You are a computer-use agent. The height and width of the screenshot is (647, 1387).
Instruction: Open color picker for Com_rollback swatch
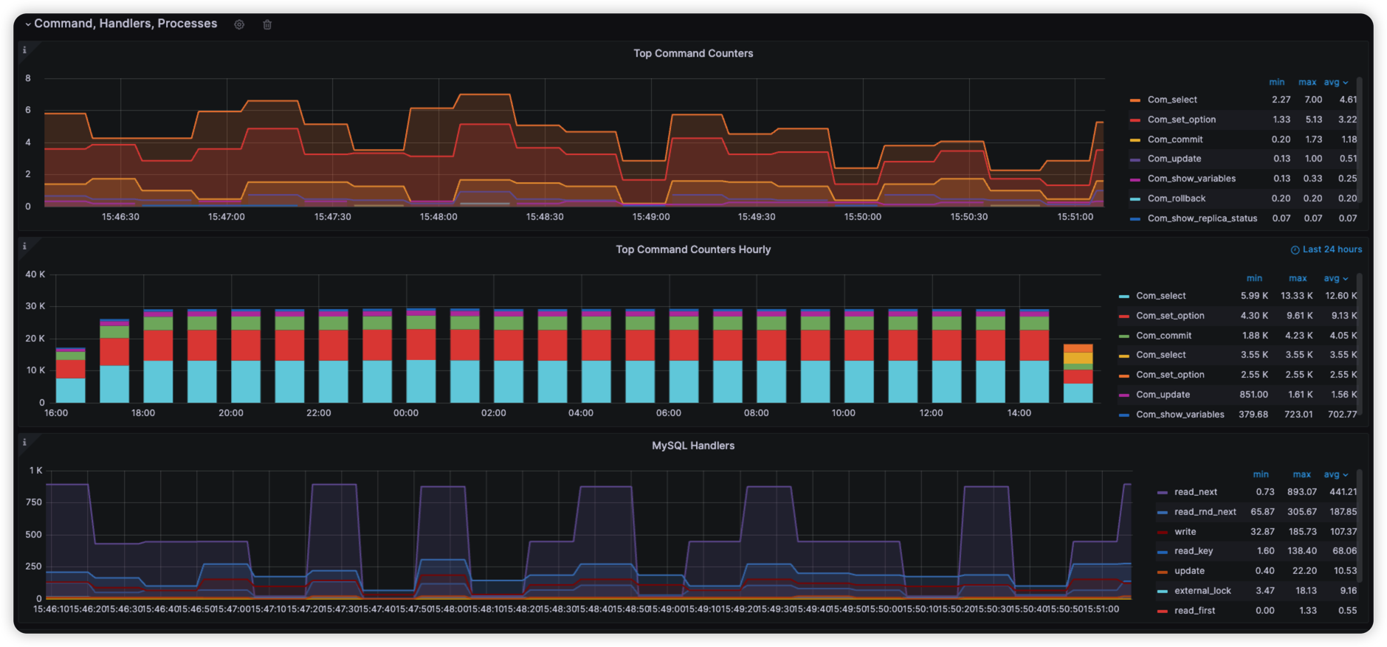coord(1135,199)
